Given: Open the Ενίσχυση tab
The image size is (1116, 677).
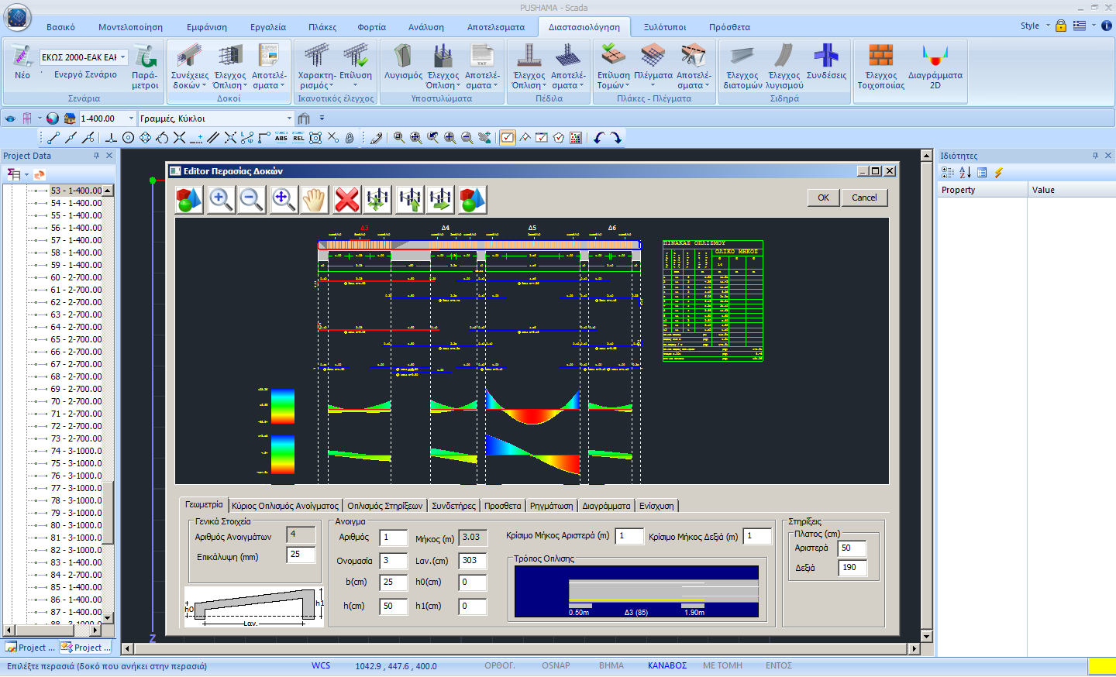Looking at the screenshot, I should pyautogui.click(x=656, y=506).
